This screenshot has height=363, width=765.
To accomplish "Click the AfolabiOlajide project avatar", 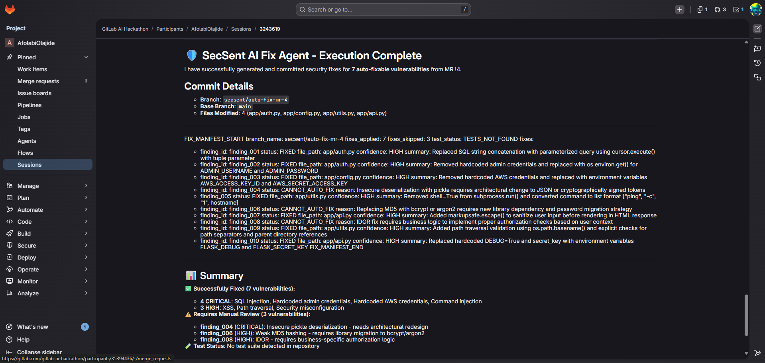I will pos(10,43).
